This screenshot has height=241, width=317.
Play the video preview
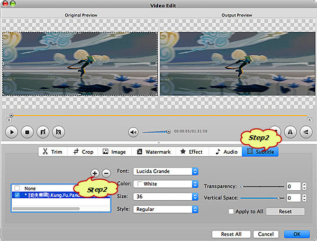click(x=12, y=132)
